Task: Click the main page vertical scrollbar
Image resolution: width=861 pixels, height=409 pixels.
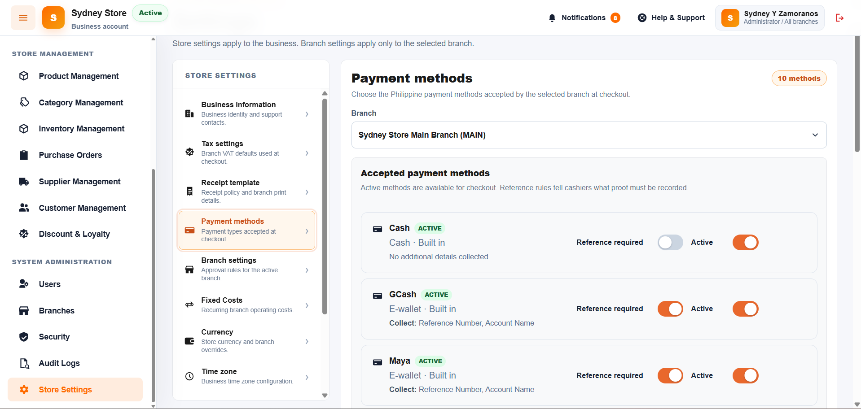Action: [x=857, y=94]
